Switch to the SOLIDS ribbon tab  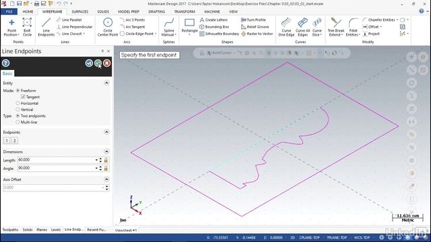[x=103, y=11]
